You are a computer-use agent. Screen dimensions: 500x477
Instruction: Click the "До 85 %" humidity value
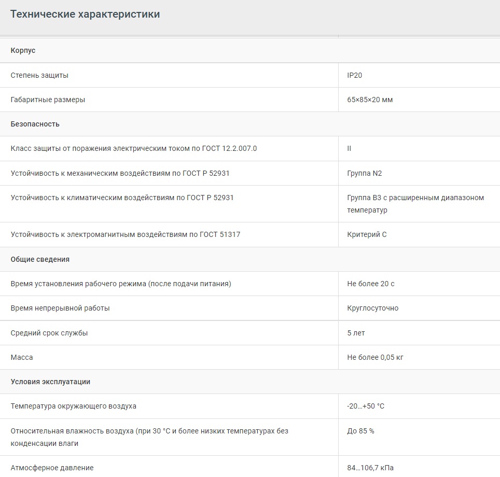pos(360,431)
